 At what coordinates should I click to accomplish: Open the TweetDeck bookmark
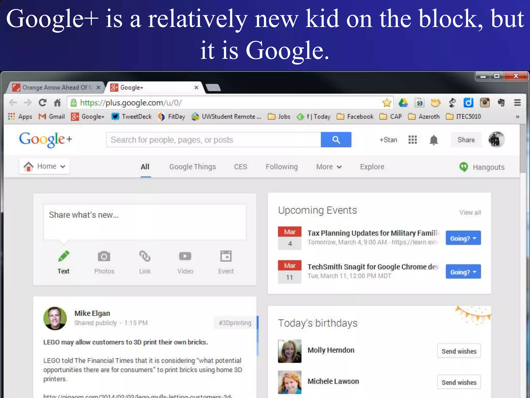click(x=131, y=117)
